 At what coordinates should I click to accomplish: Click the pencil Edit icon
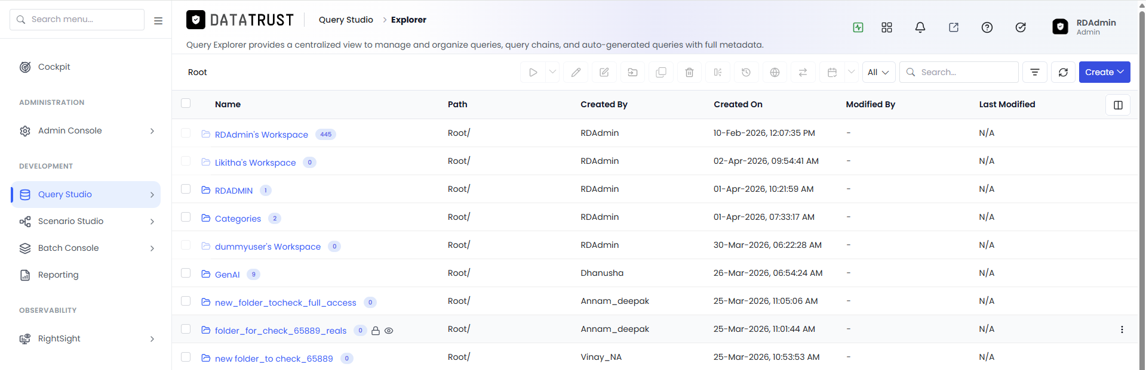(576, 72)
